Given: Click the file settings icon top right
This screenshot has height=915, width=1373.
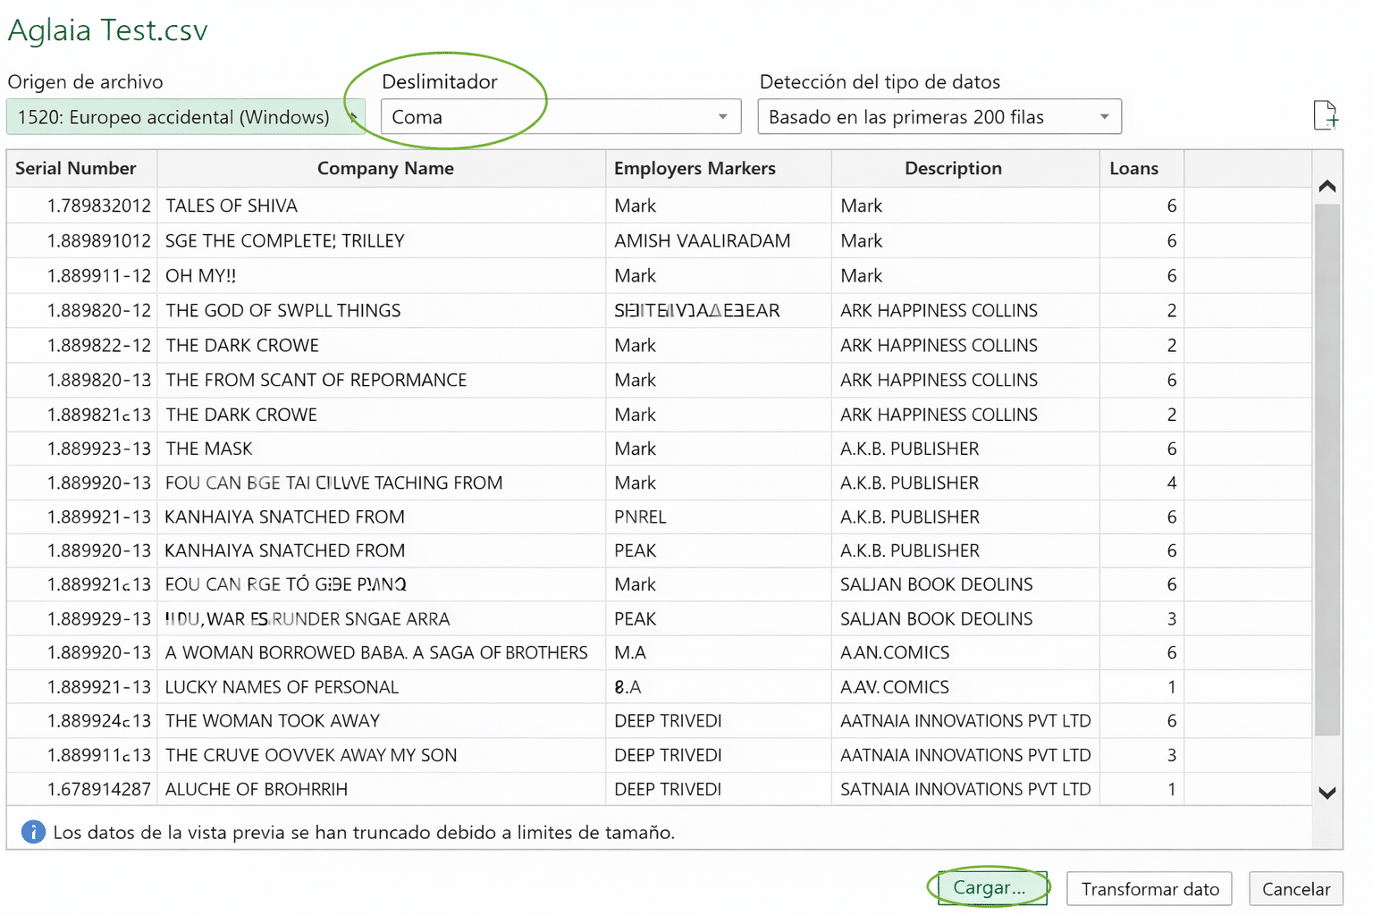Looking at the screenshot, I should coord(1326,115).
